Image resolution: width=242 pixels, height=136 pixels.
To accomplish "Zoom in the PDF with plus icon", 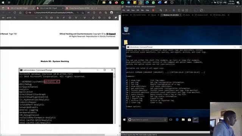I will 41,18.
